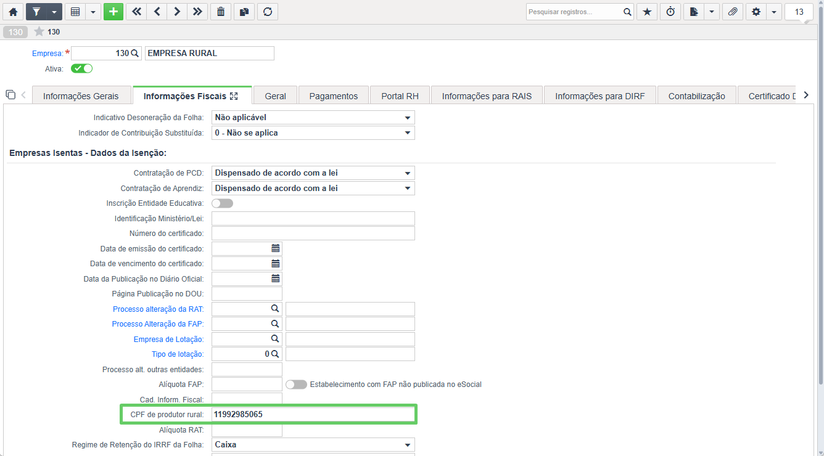The image size is (824, 456).
Task: Open Indicativo Desoneração da Folha dropdown
Action: click(x=313, y=117)
